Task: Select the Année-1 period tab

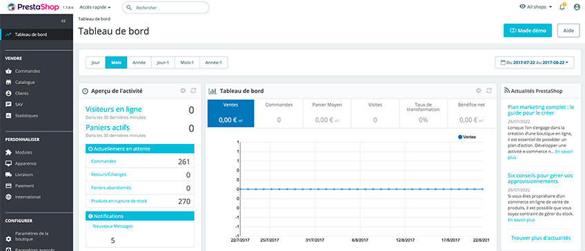Action: (213, 63)
